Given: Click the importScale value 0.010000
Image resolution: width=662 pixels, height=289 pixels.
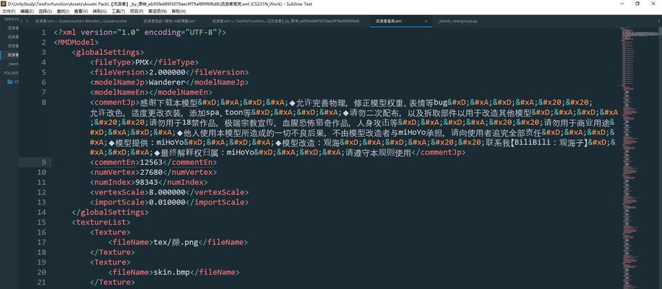Looking at the screenshot, I should pyautogui.click(x=167, y=202).
